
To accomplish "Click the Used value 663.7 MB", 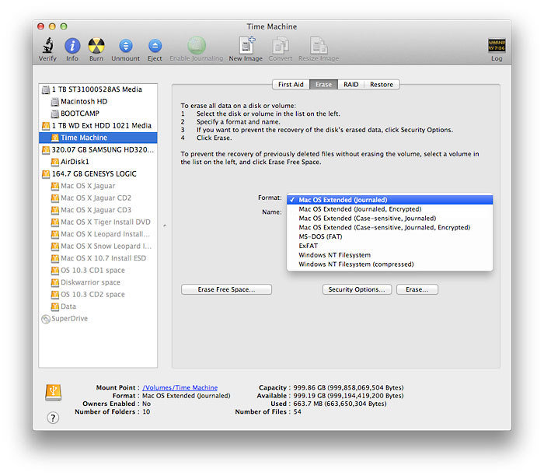I will pyautogui.click(x=340, y=404).
